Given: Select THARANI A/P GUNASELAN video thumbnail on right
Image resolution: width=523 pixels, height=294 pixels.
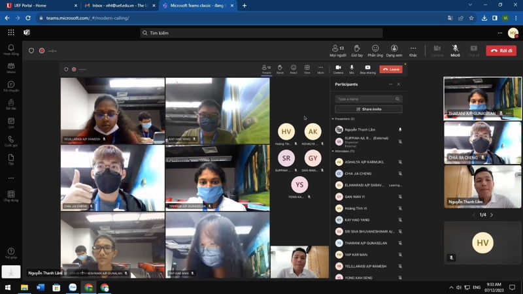Looking at the screenshot, I should 482,99.
